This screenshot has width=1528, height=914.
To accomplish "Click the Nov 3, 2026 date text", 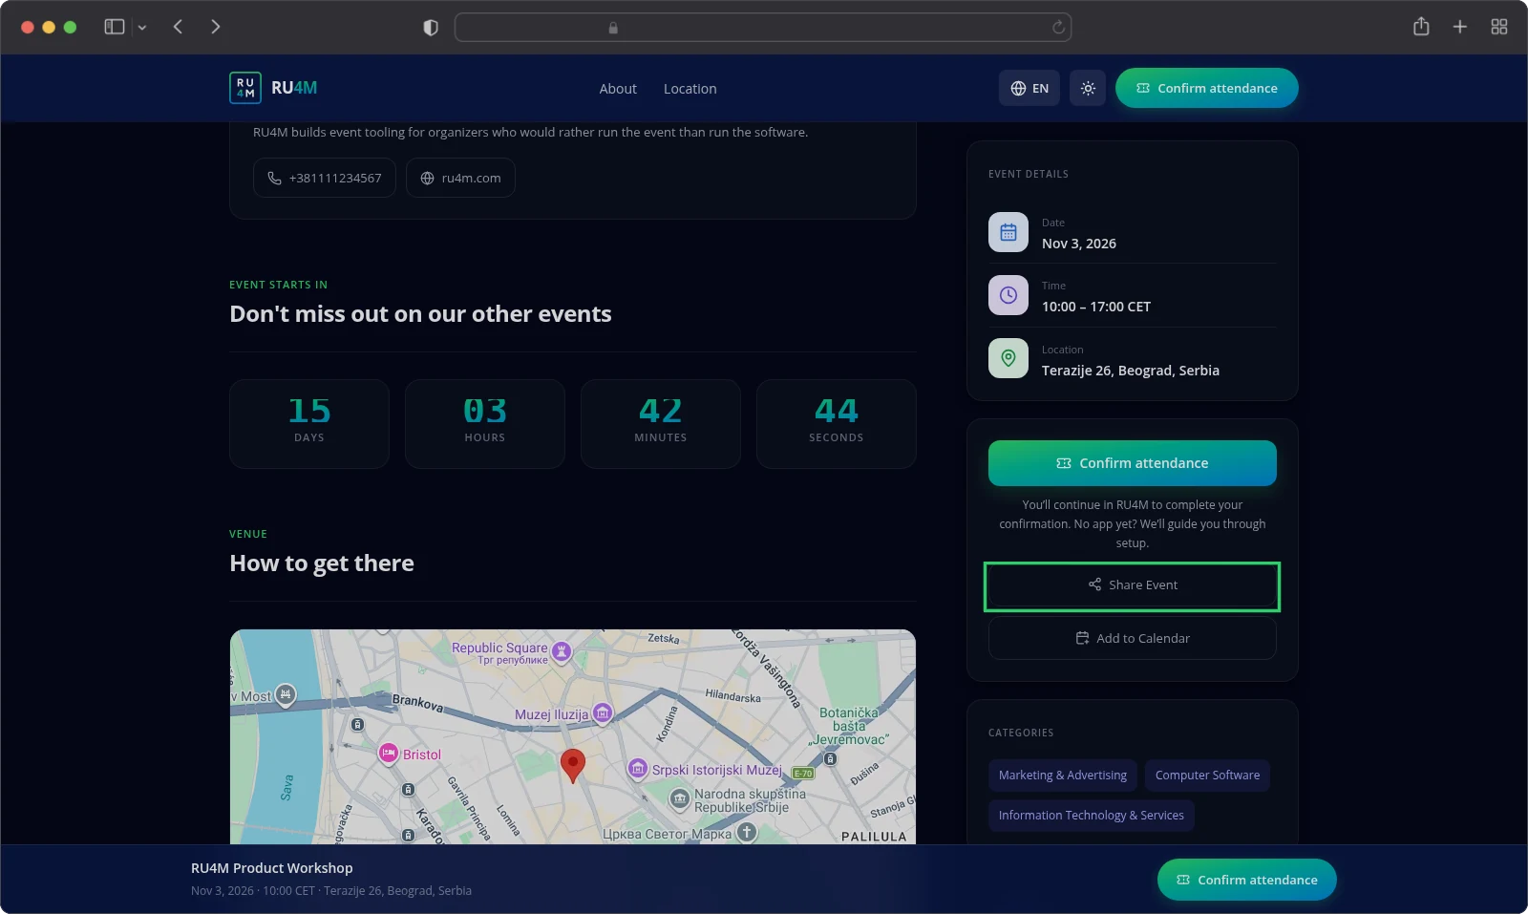I will tap(1079, 244).
